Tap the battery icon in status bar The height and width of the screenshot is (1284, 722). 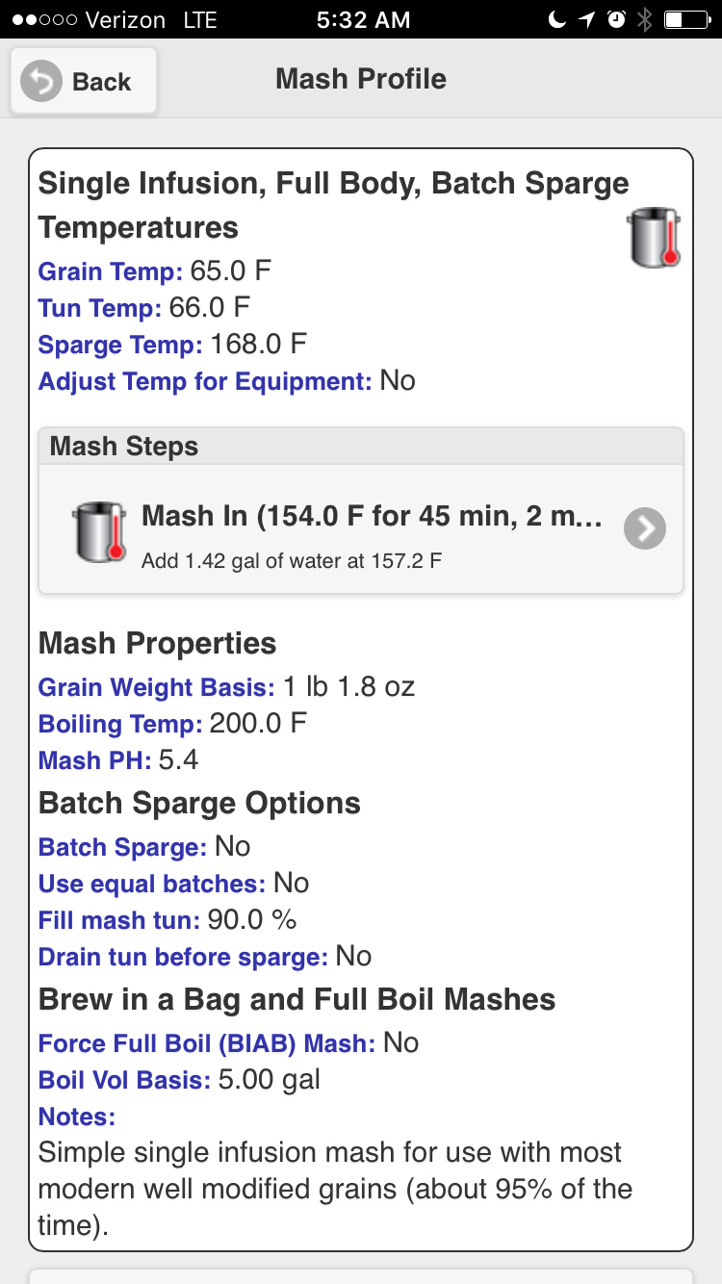[685, 19]
